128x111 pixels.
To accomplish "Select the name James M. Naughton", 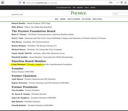I will tap(20, 98).
